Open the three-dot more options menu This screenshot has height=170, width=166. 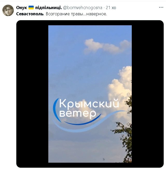(161, 7)
